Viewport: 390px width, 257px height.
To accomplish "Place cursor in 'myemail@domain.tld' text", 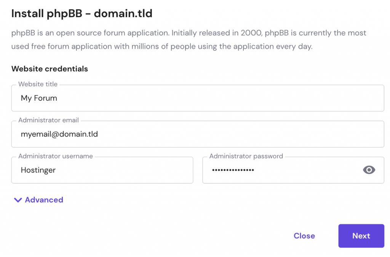I will (x=59, y=134).
